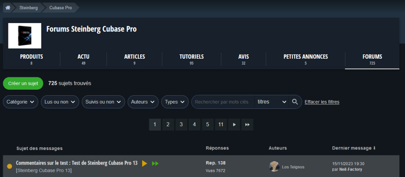
Task: Click the Rep. 138 reply count
Action: 216,163
